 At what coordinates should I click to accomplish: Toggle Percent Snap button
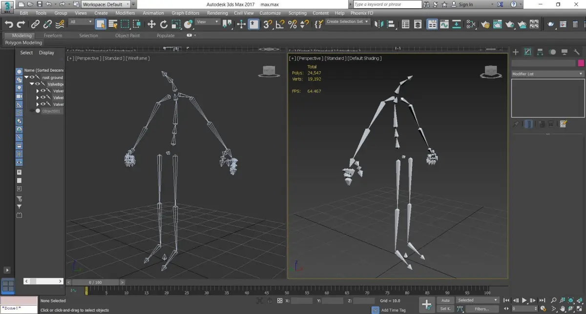click(293, 24)
